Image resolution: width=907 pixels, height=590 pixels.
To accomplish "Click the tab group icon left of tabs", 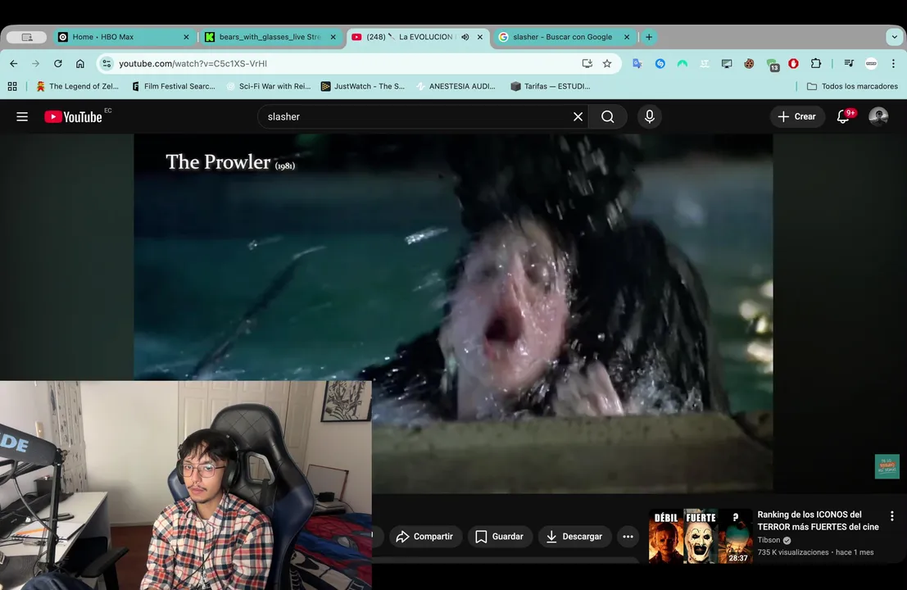I will point(26,37).
